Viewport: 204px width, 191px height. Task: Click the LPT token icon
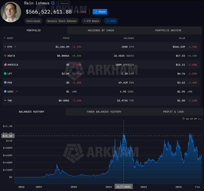[x=5, y=73]
